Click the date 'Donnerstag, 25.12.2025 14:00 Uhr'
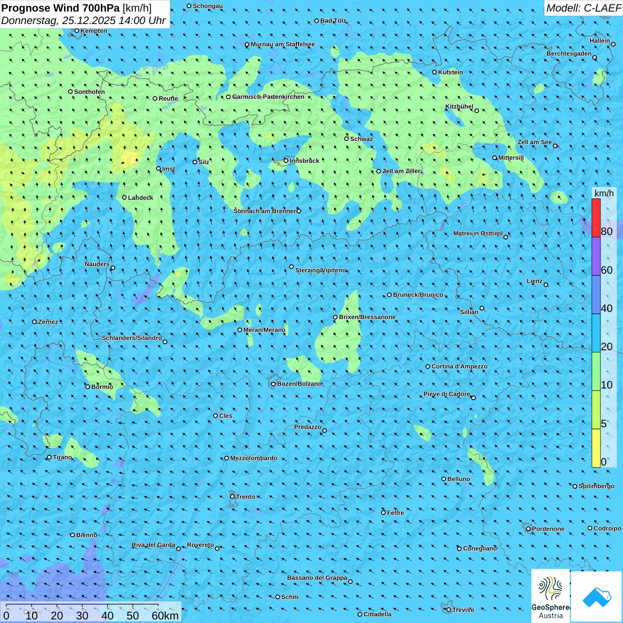623x623 pixels. tap(83, 20)
